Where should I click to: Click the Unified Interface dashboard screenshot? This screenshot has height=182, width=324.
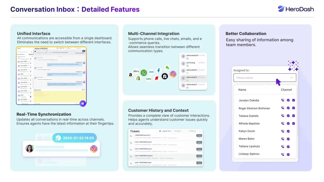tap(51, 76)
